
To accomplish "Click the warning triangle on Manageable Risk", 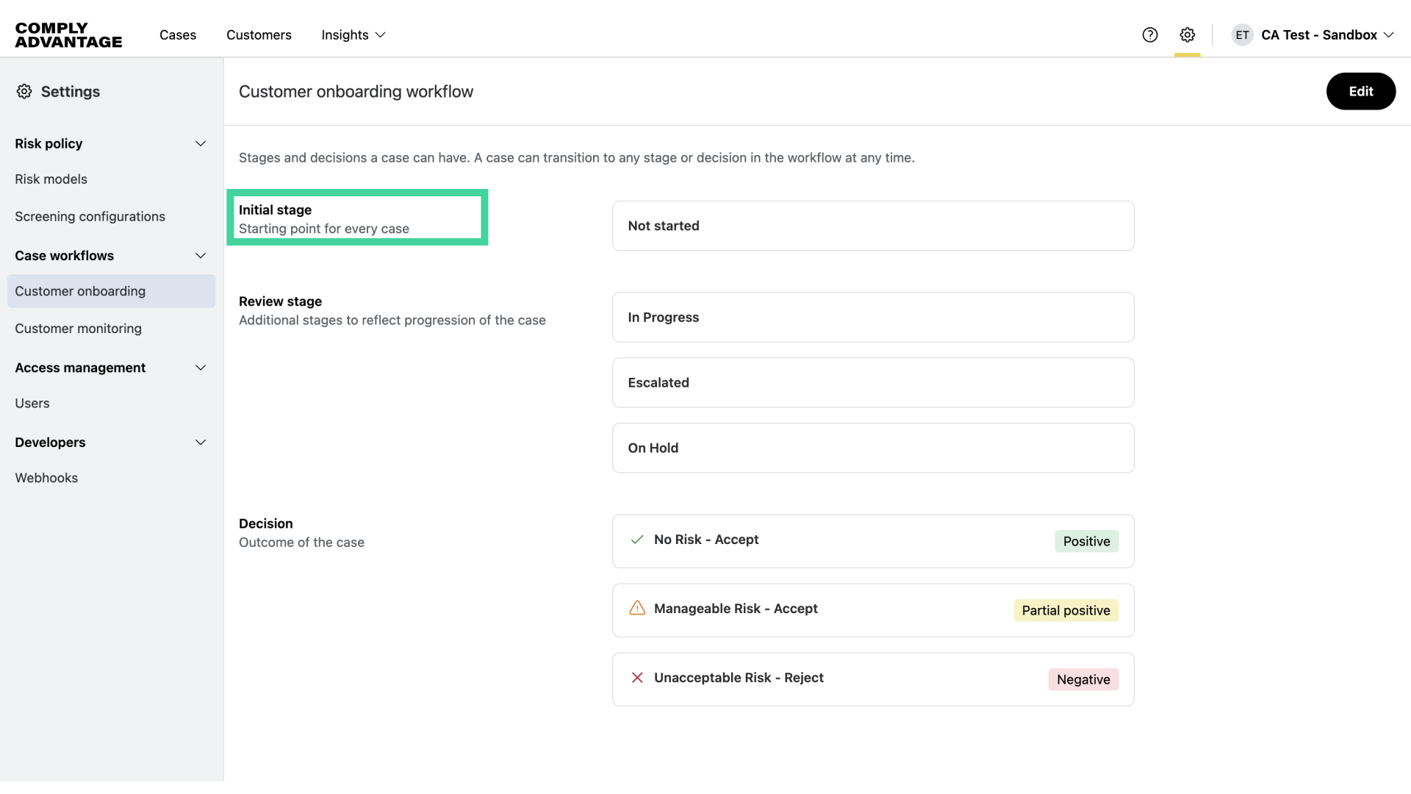I will tap(637, 609).
